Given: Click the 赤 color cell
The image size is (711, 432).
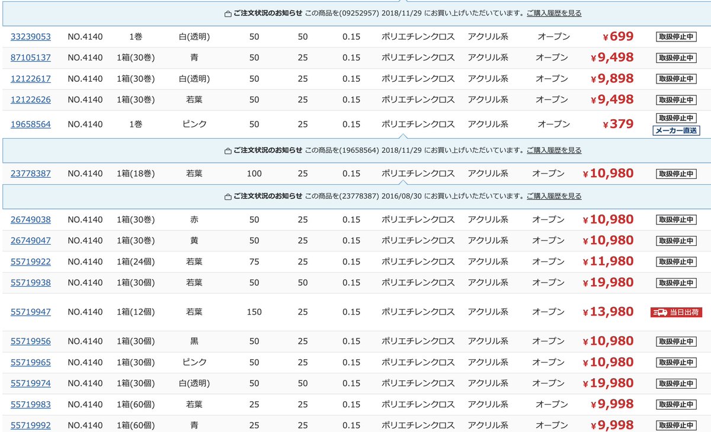Looking at the screenshot, I should [x=194, y=220].
